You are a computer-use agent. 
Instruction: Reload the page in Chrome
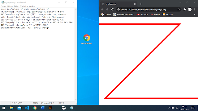pos(112,10)
